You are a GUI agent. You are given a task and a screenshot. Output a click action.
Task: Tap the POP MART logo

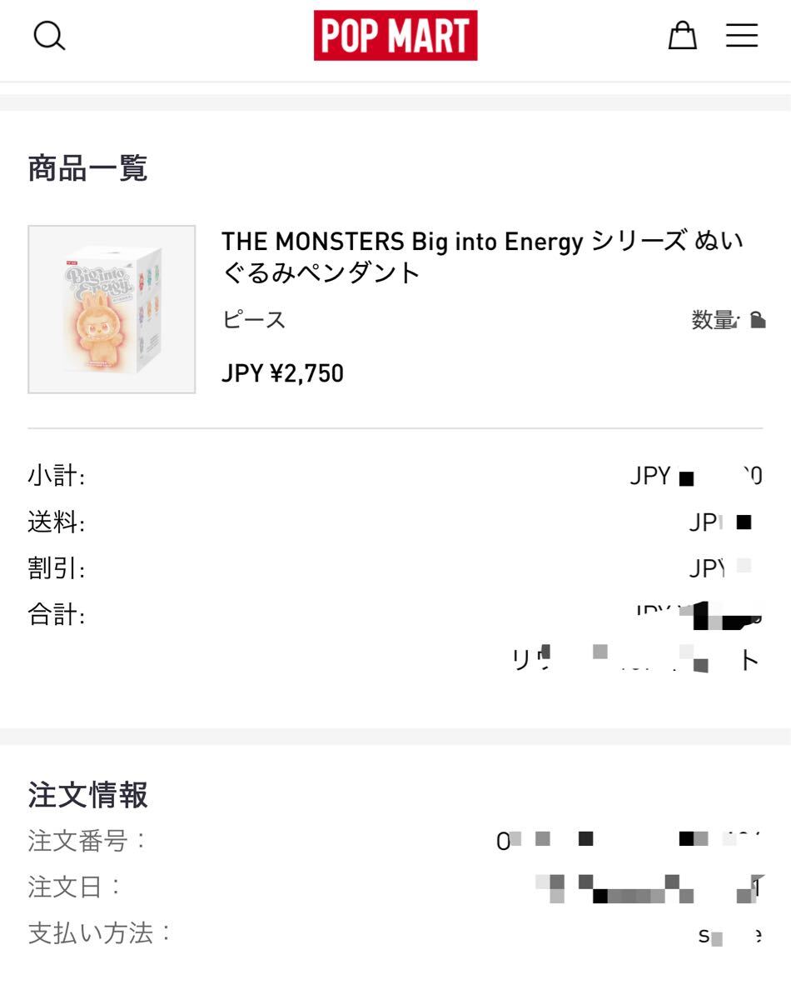[x=395, y=36]
